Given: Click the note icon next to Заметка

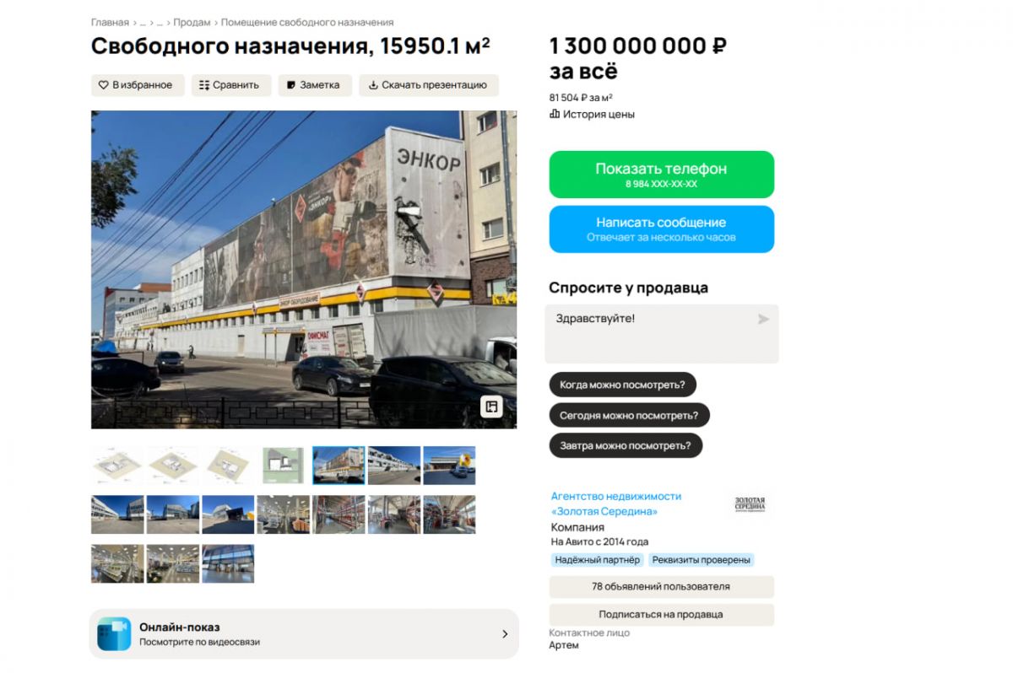Looking at the screenshot, I should (291, 85).
